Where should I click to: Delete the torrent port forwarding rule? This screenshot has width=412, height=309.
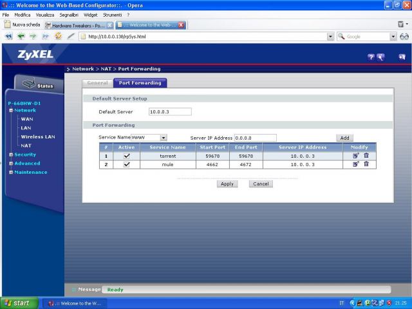point(366,155)
